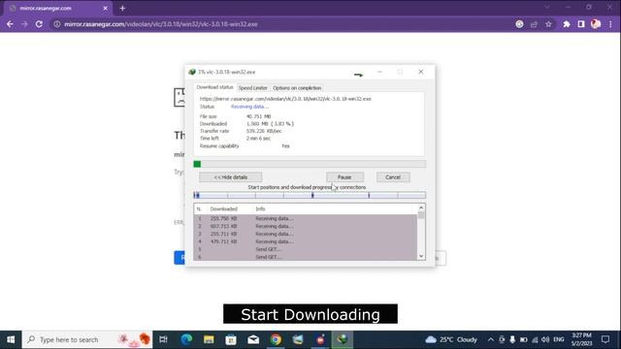This screenshot has height=349, width=621.
Task: Minimize the download dialog window
Action: coord(379,72)
